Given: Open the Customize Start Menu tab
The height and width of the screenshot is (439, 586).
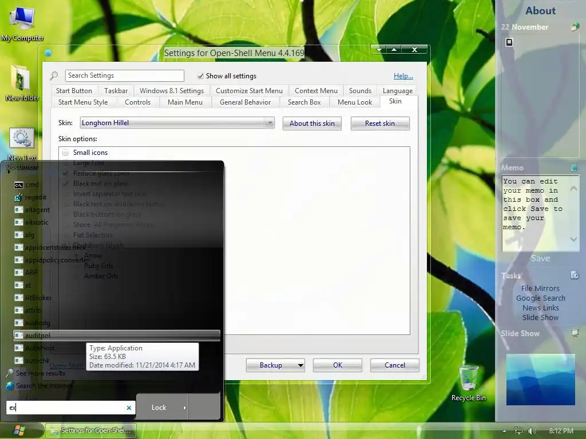Looking at the screenshot, I should coord(250,91).
